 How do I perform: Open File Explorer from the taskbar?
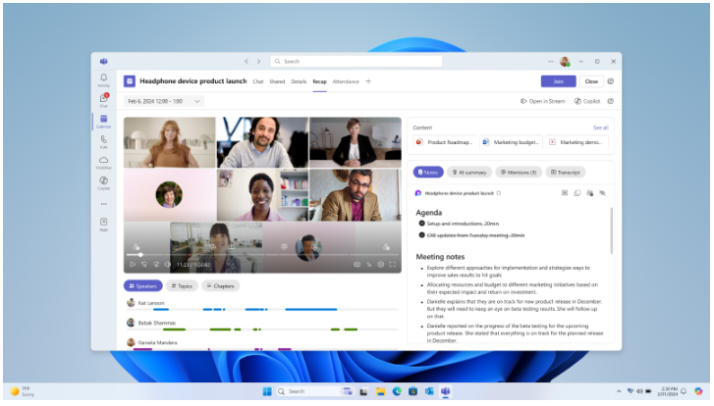click(x=380, y=391)
